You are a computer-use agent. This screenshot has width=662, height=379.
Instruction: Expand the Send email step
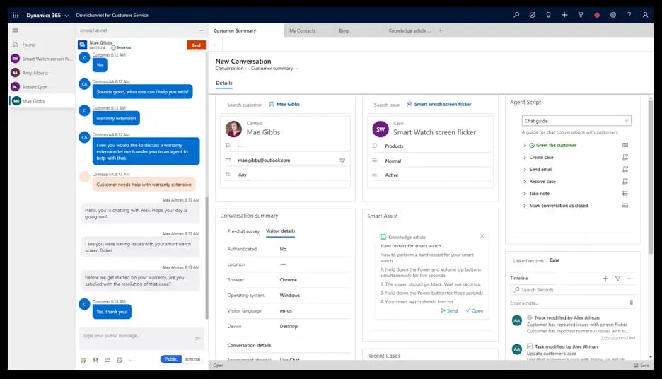(x=525, y=169)
